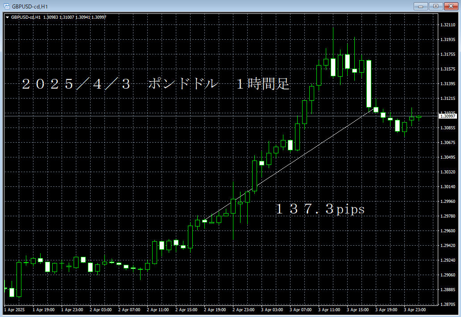This screenshot has width=461, height=317.
Task: Expand the chart symbol dropdown triangle
Action: [x=7, y=17]
